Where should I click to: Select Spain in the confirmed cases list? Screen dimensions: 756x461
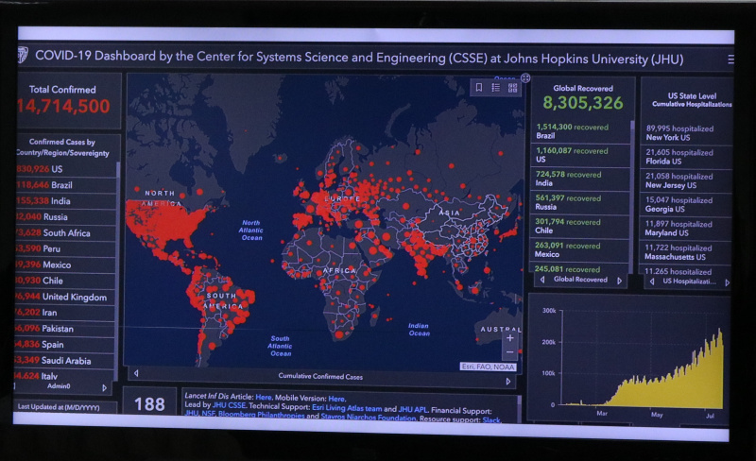tap(66, 344)
